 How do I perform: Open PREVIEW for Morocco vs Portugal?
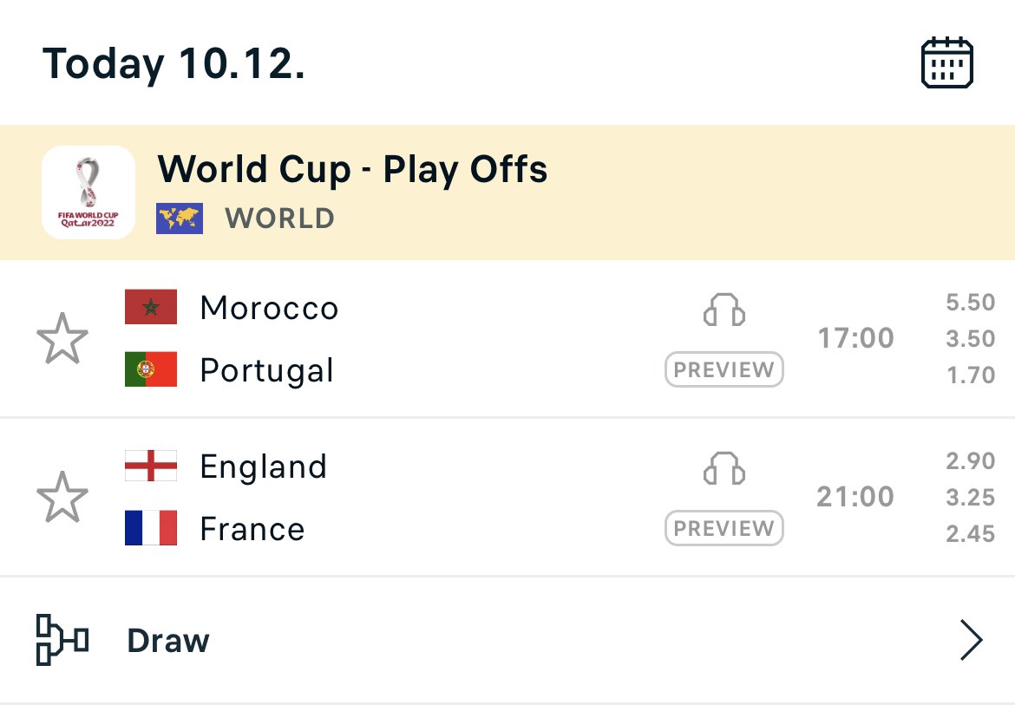724,370
